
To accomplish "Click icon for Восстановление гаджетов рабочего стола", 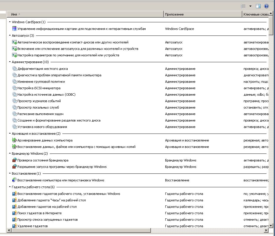I will (x=14, y=194).
